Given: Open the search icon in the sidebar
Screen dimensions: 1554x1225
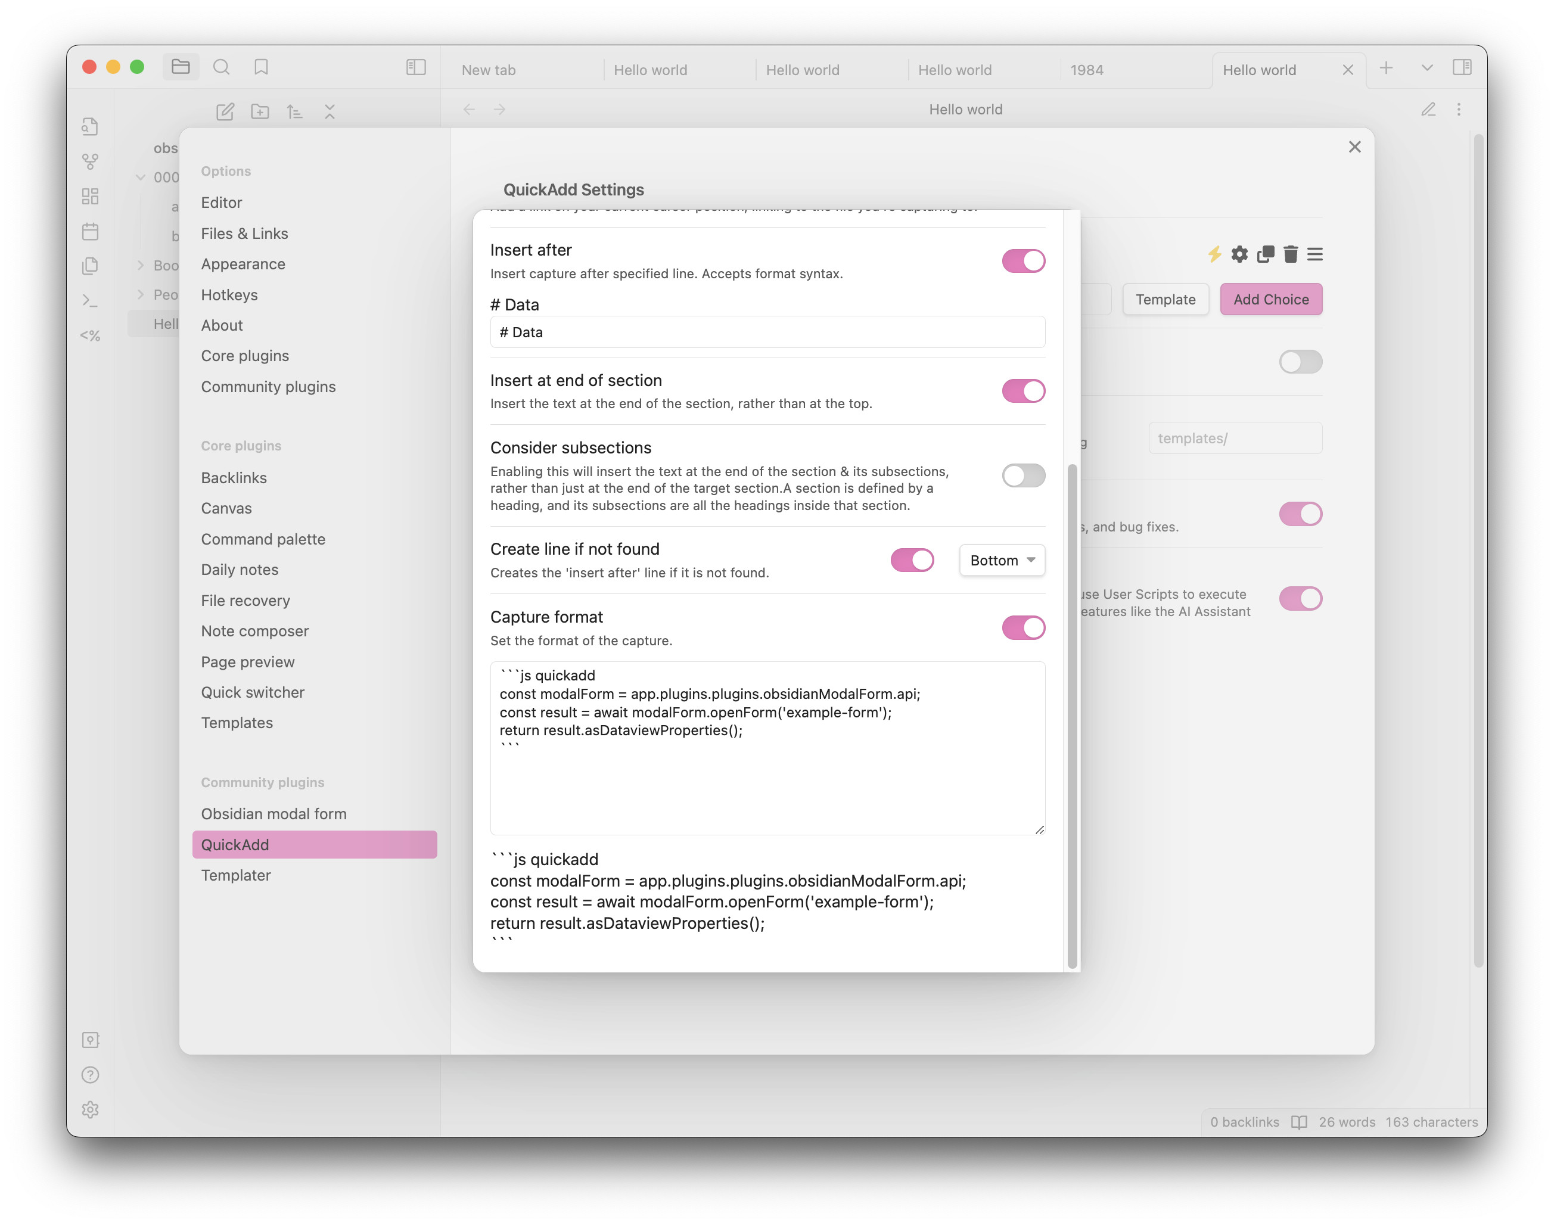Looking at the screenshot, I should 222,67.
